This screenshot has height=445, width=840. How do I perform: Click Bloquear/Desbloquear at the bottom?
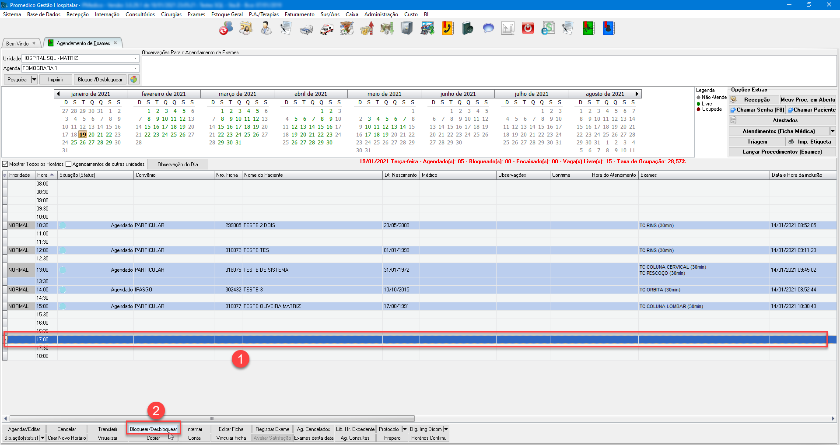153,429
